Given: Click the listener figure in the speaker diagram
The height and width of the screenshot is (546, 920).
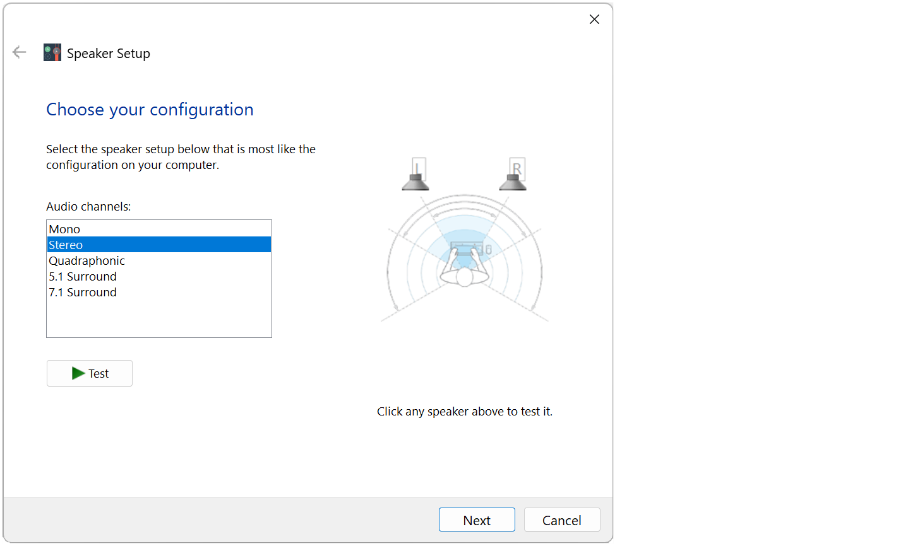Looking at the screenshot, I should point(465,268).
